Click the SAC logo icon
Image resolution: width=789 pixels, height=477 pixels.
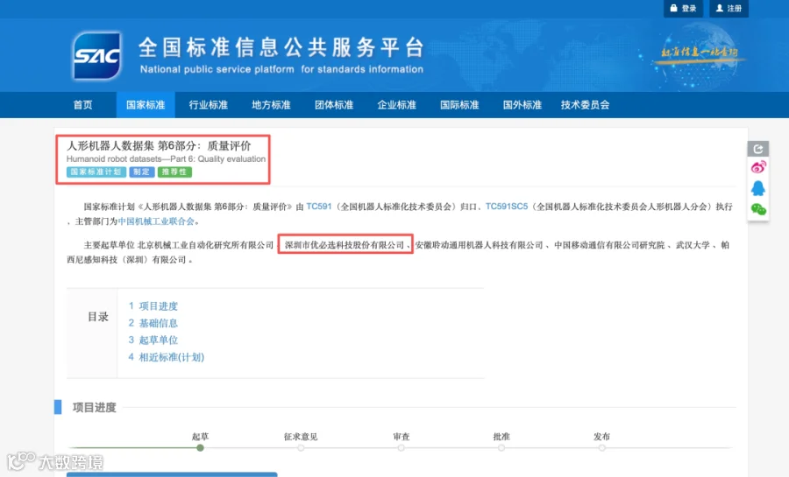tap(97, 56)
